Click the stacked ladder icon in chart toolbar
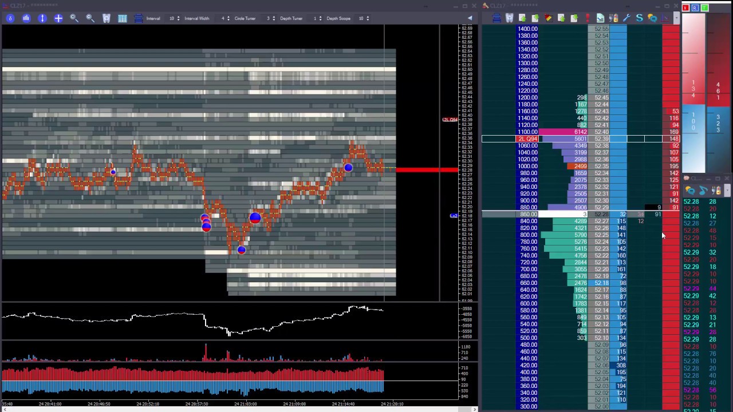The image size is (733, 412). point(138,18)
